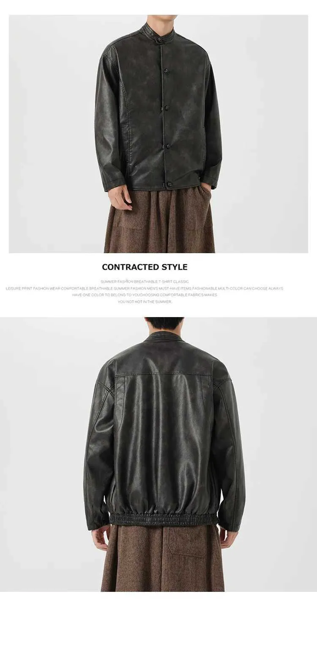Click the collar snap button on jacket
Screen dimensions: 317x660
[160, 40]
